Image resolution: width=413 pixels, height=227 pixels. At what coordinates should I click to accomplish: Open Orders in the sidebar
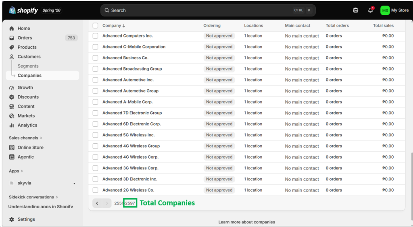coord(25,38)
